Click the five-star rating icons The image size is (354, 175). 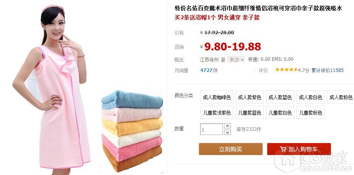pos(286,70)
